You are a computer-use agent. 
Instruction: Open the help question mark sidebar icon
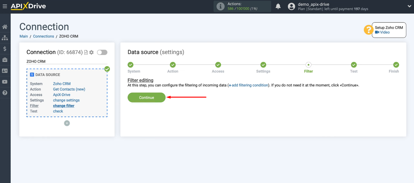[5, 93]
